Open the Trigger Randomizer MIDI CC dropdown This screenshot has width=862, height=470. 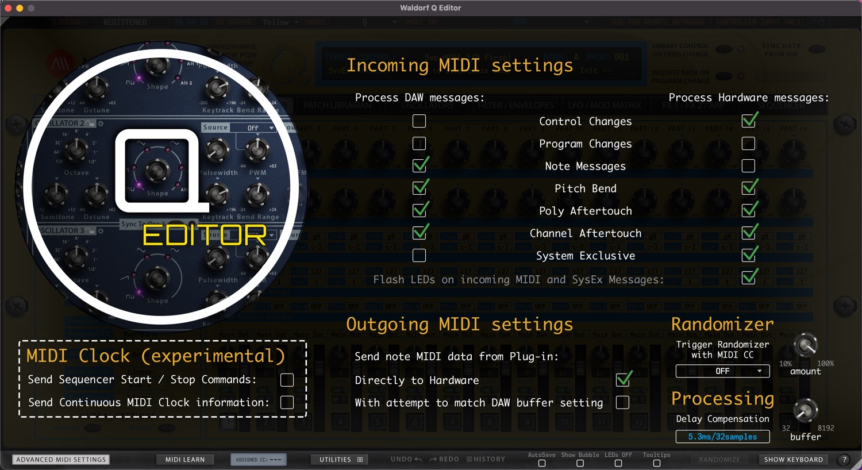pyautogui.click(x=722, y=371)
